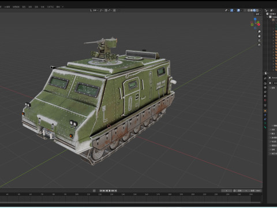The height and width of the screenshot is (208, 277).
Task: Open the Tool tab in Properties editor
Action: tap(265, 79)
